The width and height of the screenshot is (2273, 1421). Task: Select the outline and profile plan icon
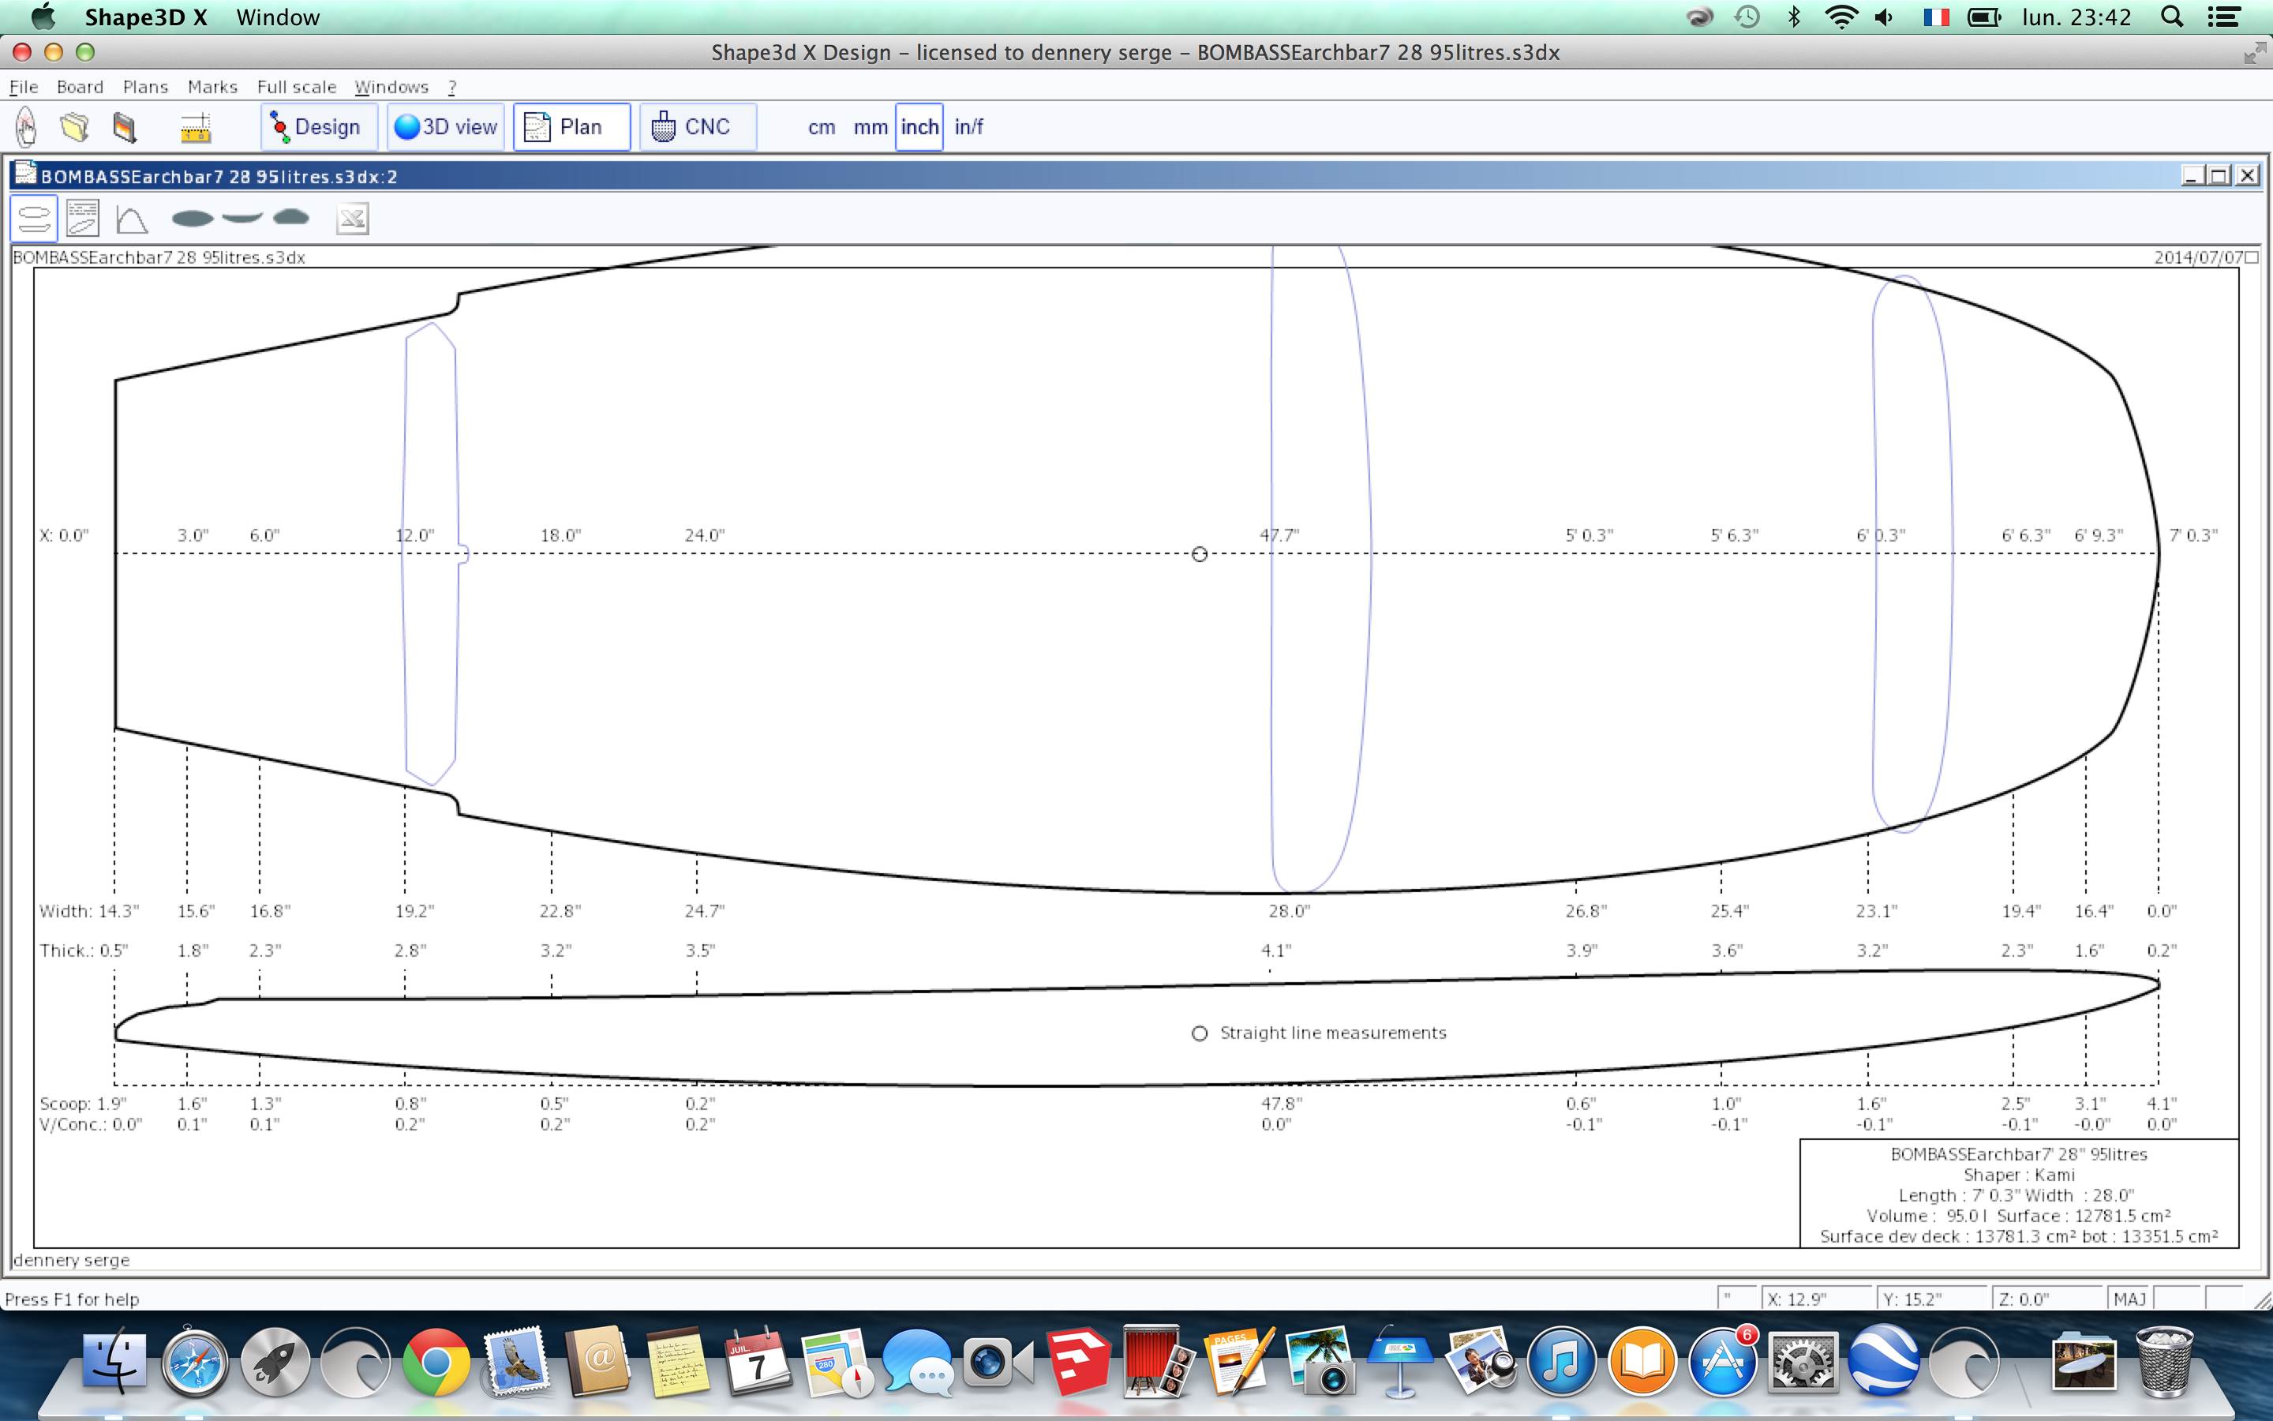[x=34, y=219]
